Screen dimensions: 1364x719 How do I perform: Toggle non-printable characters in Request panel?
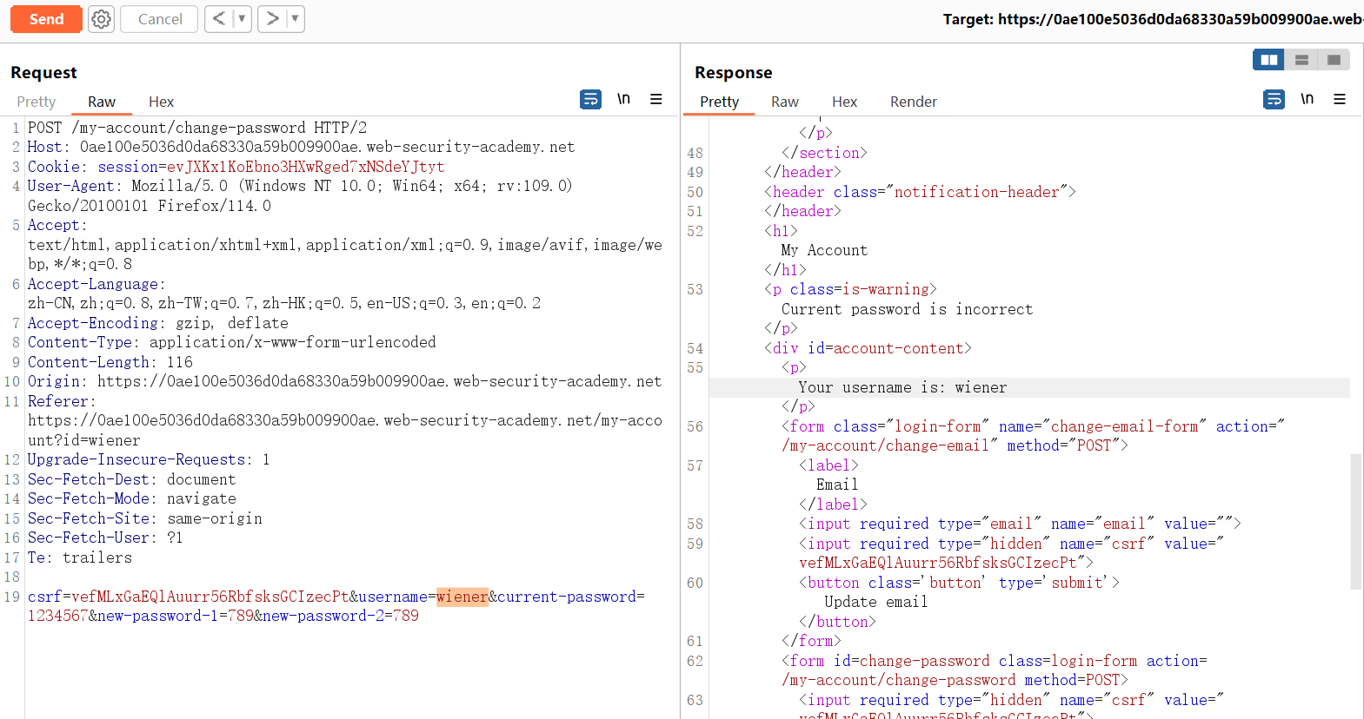click(x=623, y=99)
